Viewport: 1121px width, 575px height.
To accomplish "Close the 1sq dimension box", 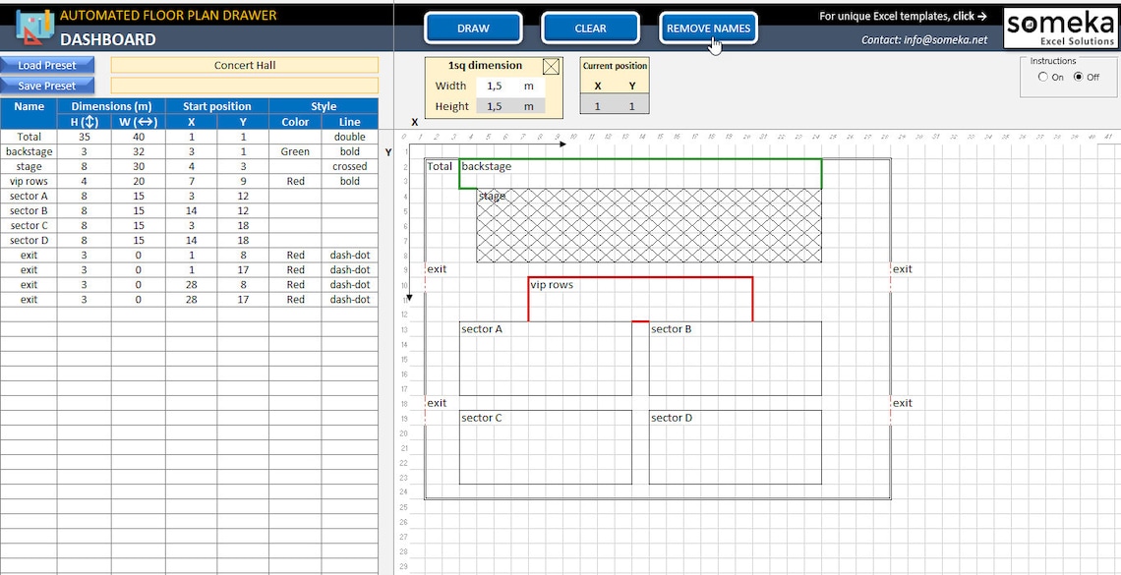I will pyautogui.click(x=551, y=66).
